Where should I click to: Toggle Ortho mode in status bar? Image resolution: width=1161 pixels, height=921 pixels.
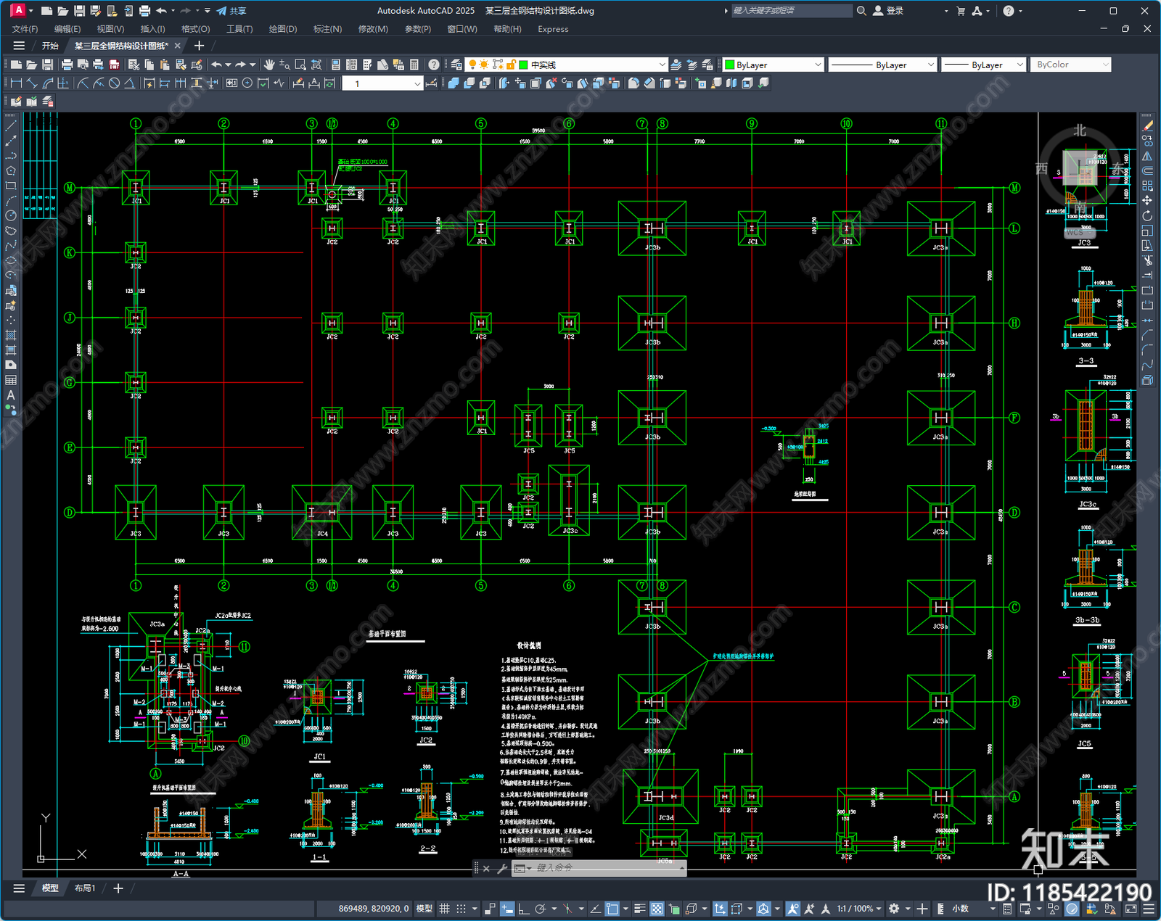[x=524, y=909]
